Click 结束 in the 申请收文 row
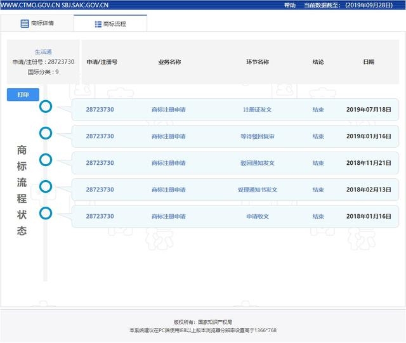 (318, 216)
